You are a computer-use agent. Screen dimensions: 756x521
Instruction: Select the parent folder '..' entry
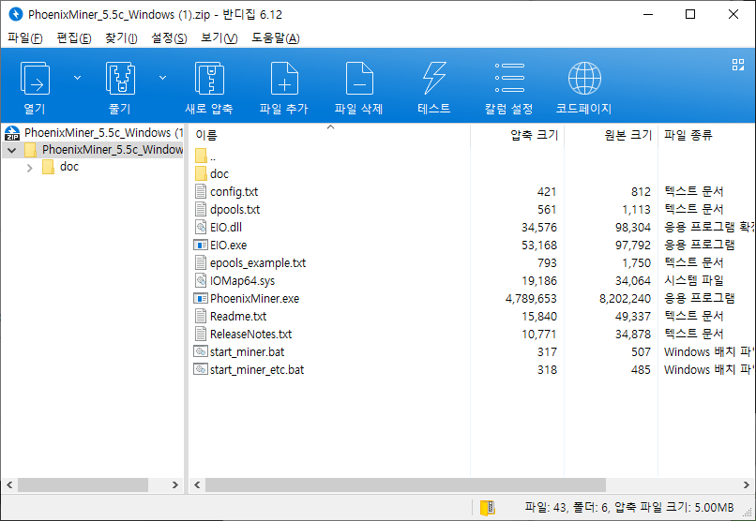(x=205, y=156)
